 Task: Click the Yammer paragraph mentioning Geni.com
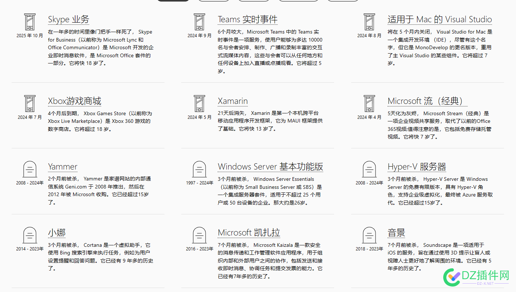click(99, 191)
